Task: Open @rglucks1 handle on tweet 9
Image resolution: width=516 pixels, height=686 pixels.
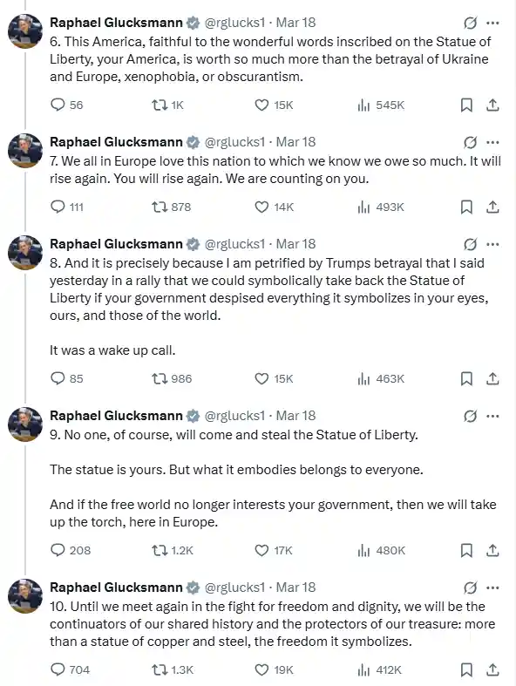Action: (234, 416)
